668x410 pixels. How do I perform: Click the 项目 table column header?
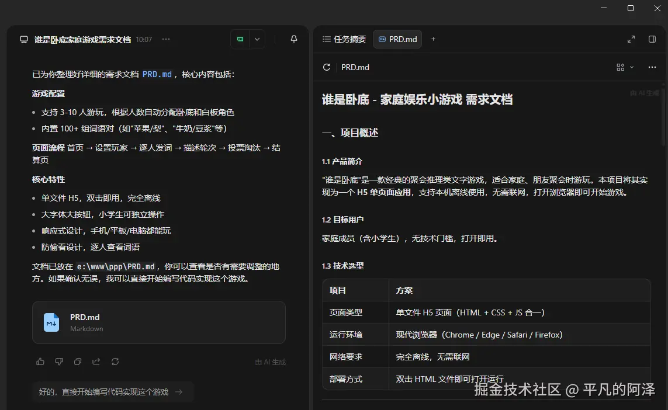355,290
